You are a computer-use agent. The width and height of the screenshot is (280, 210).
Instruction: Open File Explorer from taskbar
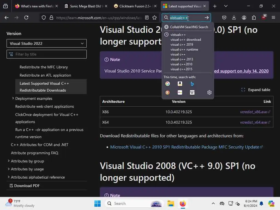[x=171, y=203]
